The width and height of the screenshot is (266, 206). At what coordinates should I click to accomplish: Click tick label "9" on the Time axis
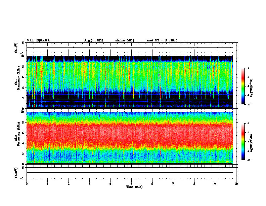[x=215, y=184]
